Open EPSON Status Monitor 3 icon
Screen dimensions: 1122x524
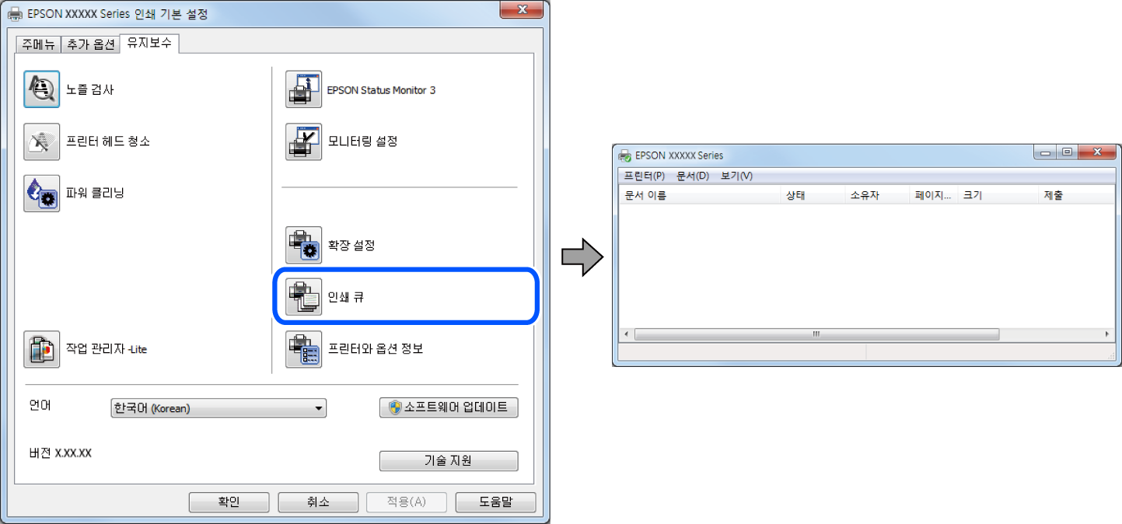tap(303, 89)
